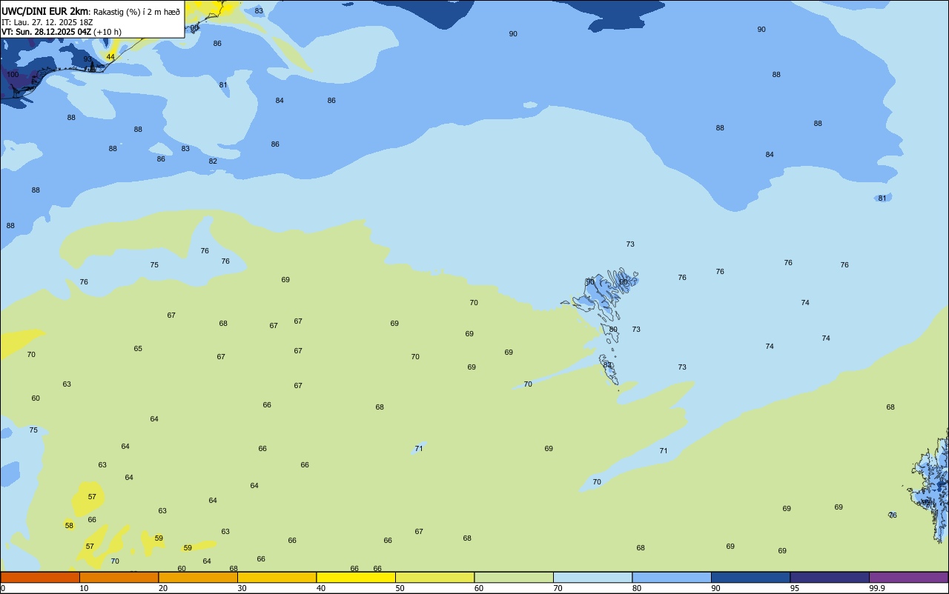The height and width of the screenshot is (594, 949).
Task: Click the legend tick label '30'
Action: point(242,588)
